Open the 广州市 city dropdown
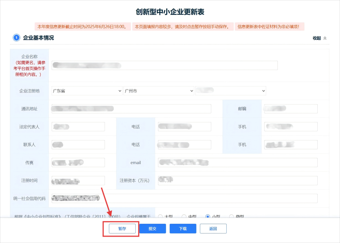 coord(159,91)
